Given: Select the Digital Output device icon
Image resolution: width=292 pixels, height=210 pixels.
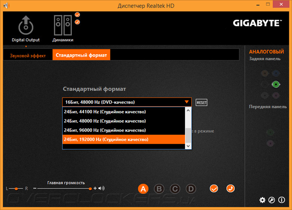Looking at the screenshot, I should coord(26,25).
